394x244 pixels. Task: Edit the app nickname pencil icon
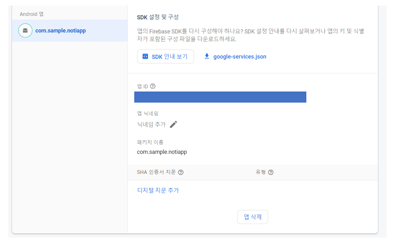click(x=173, y=124)
